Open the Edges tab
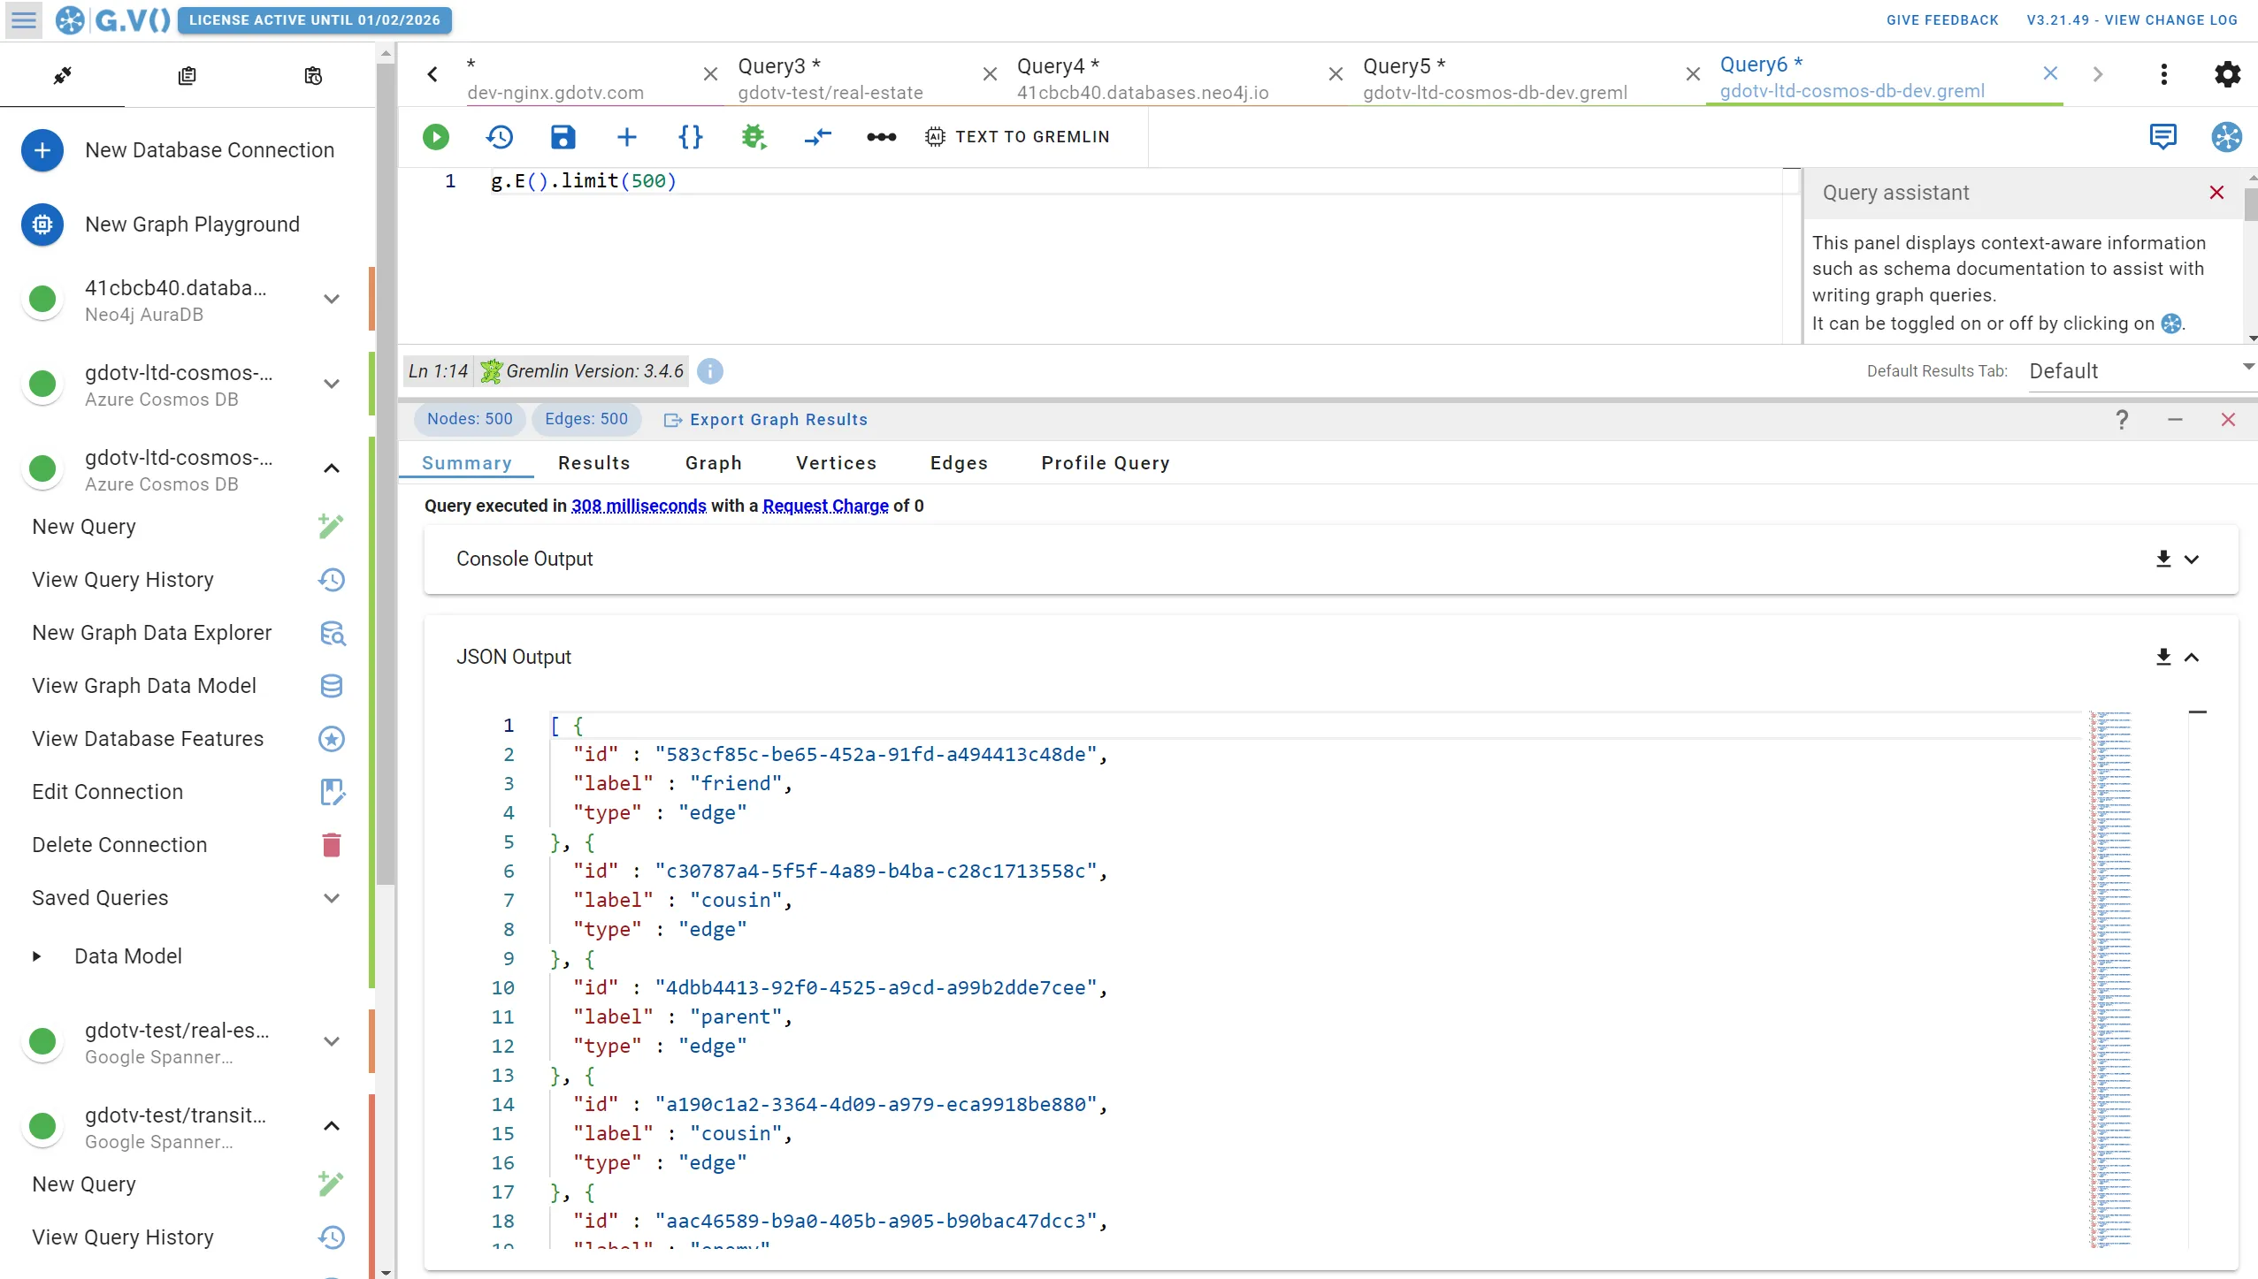This screenshot has height=1279, width=2258. [959, 463]
